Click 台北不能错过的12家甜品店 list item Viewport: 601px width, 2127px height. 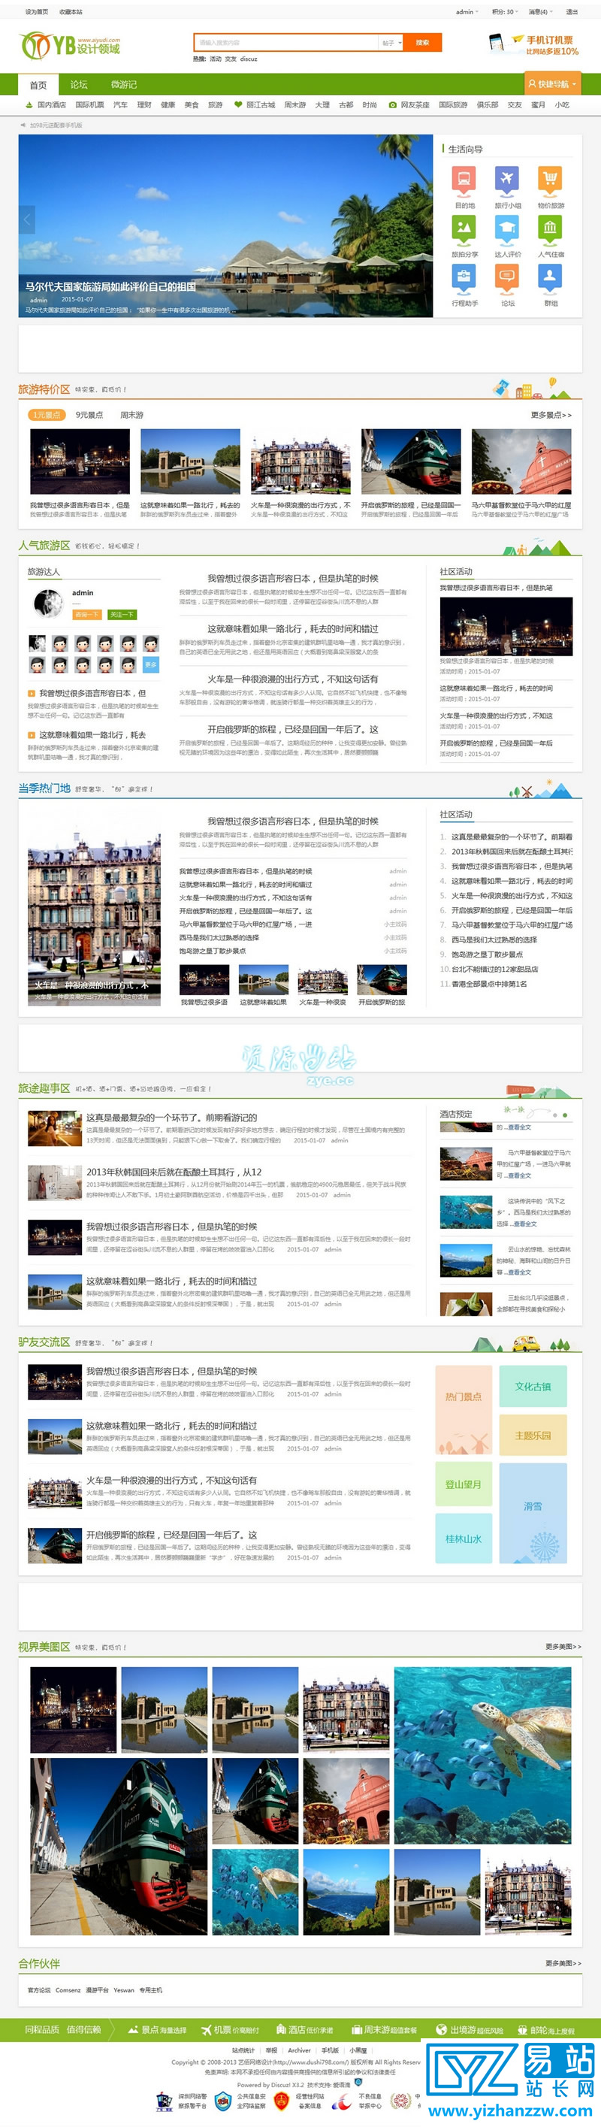point(494,969)
